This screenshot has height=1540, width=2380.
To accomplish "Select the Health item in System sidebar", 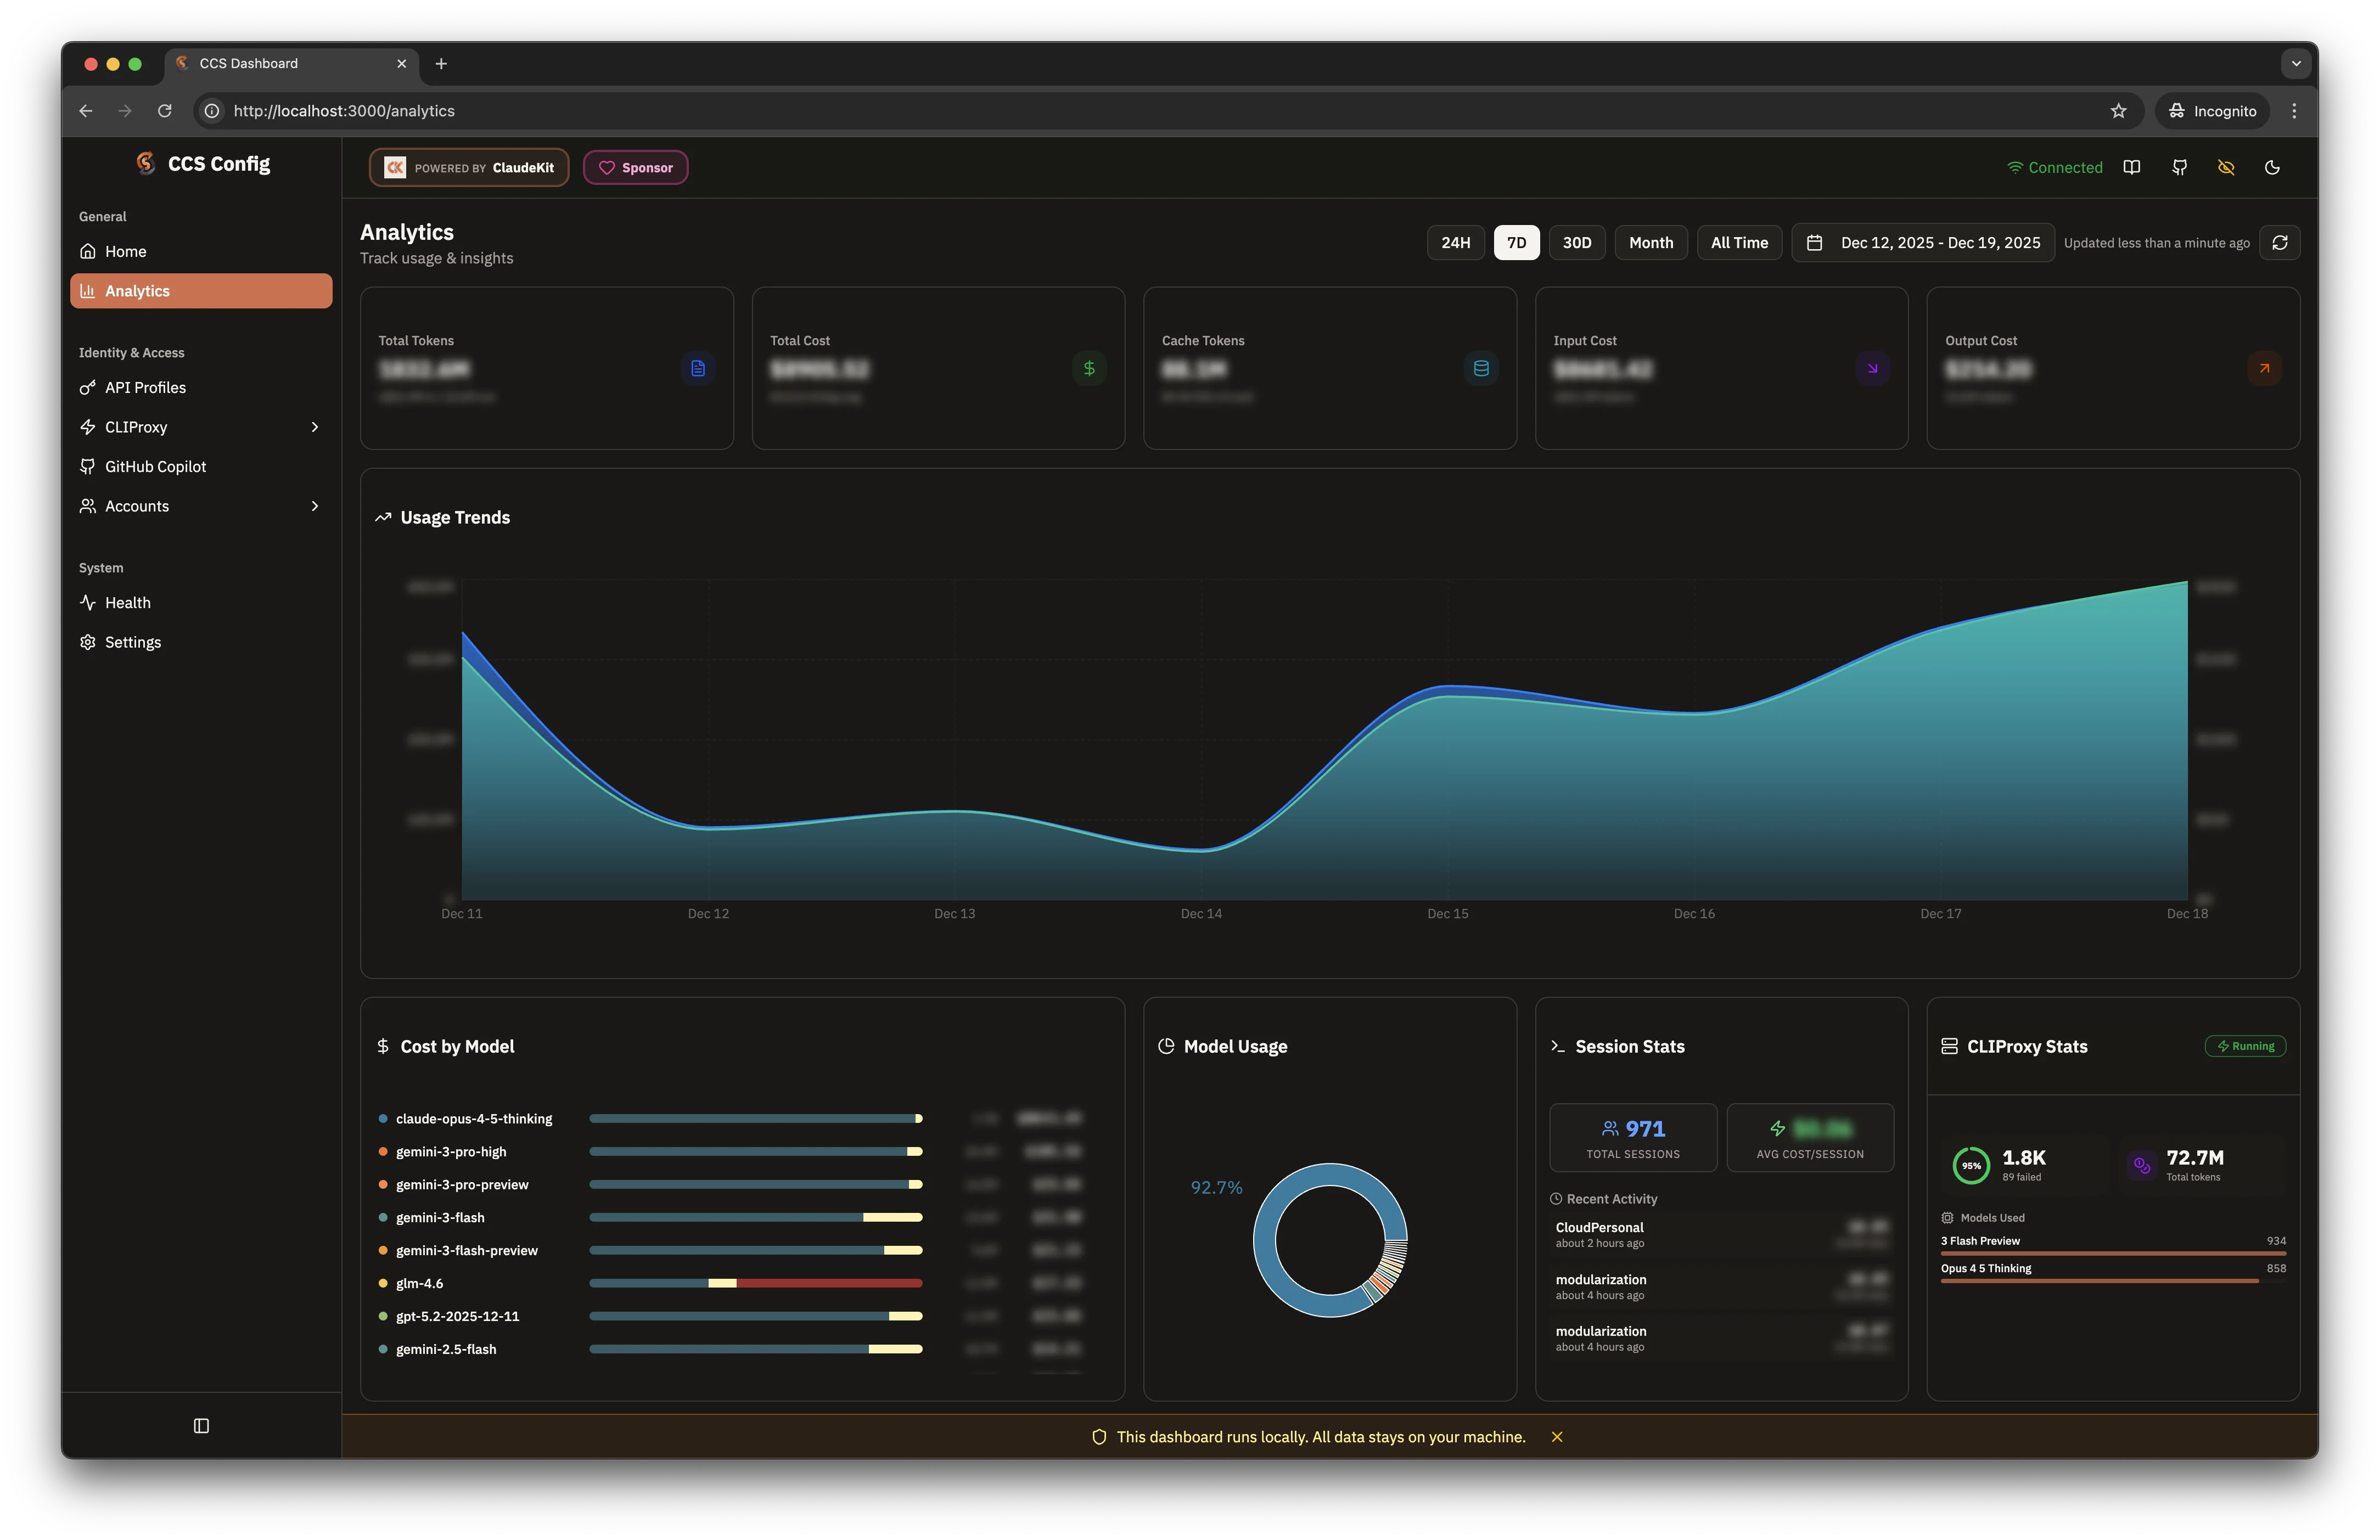I will 128,602.
